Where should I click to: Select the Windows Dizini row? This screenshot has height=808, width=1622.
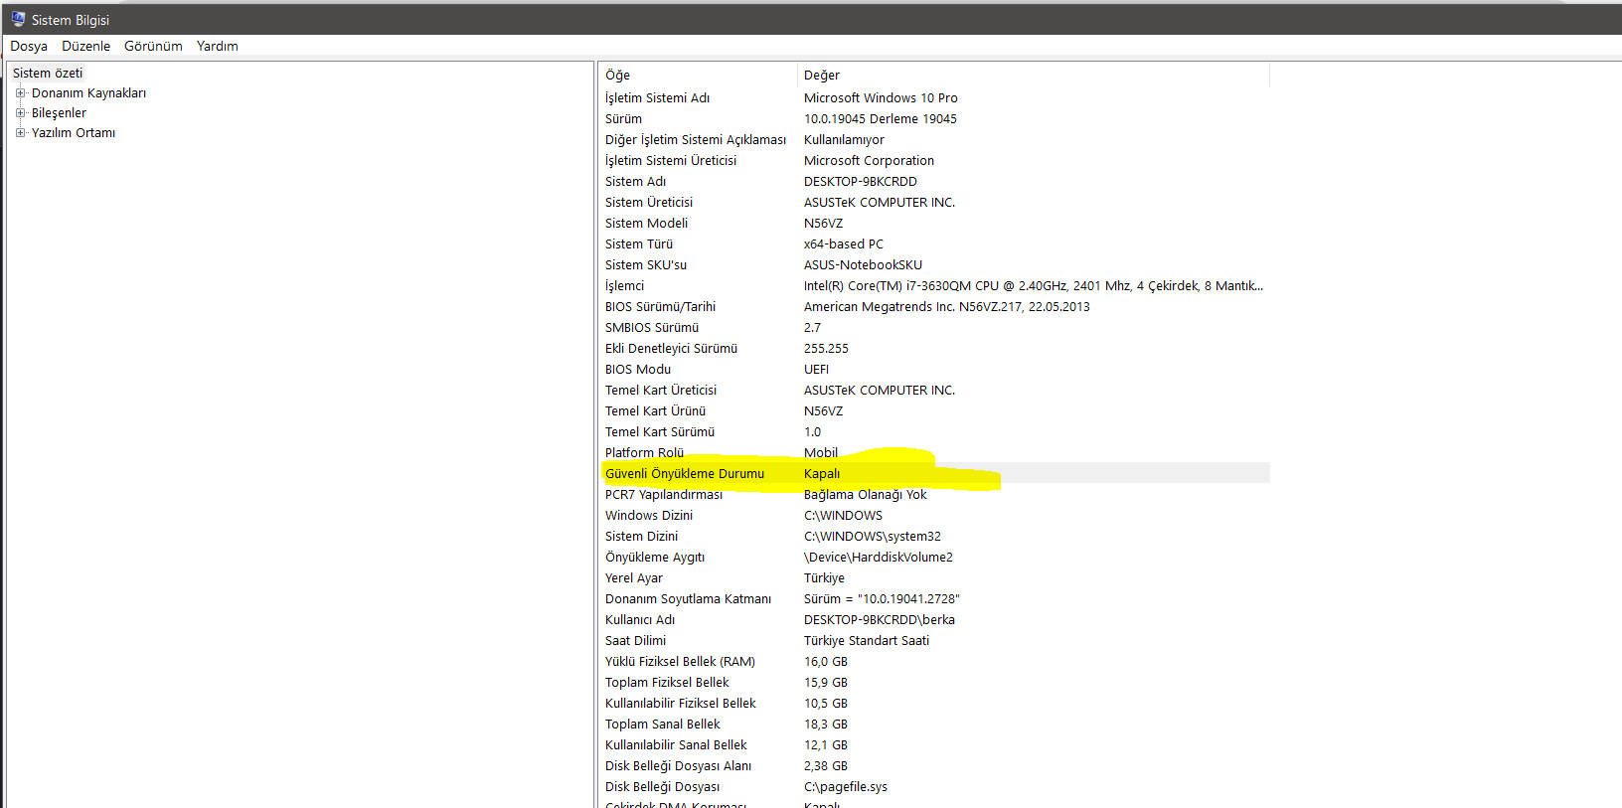pyautogui.click(x=649, y=515)
